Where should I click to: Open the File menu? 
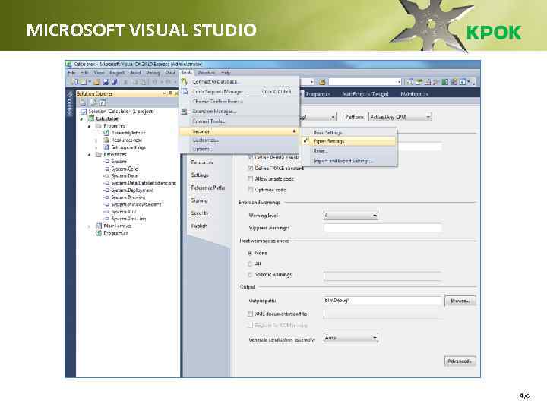tap(71, 73)
